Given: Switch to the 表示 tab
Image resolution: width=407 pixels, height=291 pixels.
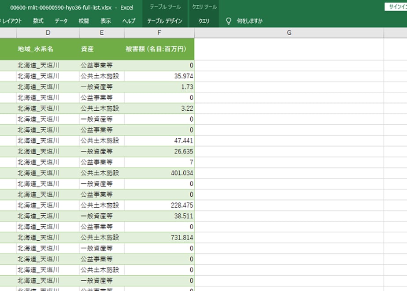Looking at the screenshot, I should [106, 21].
